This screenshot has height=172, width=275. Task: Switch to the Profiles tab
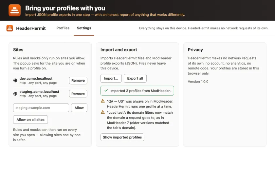click(63, 28)
